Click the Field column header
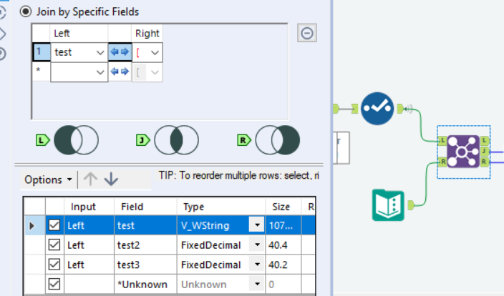This screenshot has width=504, height=296. 145,207
